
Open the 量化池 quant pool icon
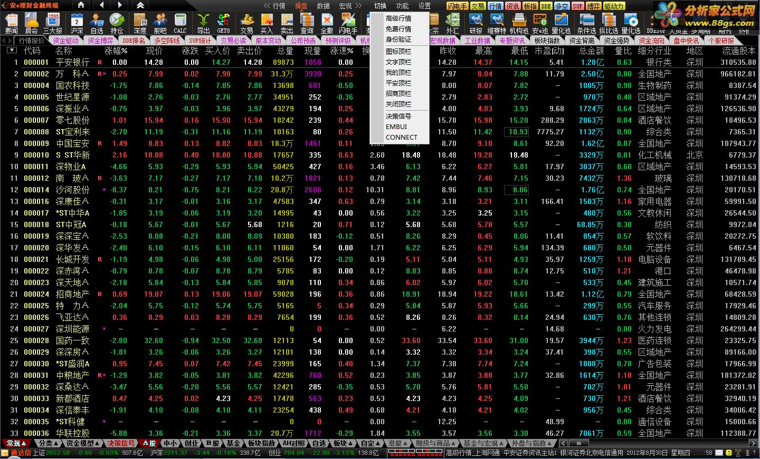561,24
